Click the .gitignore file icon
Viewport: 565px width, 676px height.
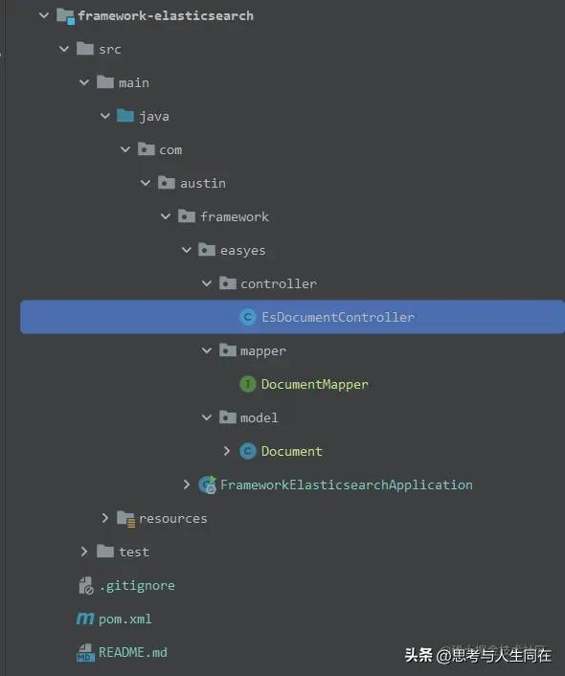(86, 585)
